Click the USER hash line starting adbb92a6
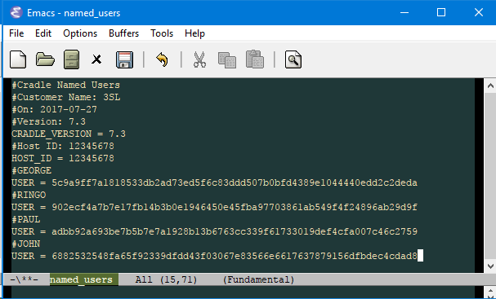The width and height of the screenshot is (496, 299). tap(214, 232)
